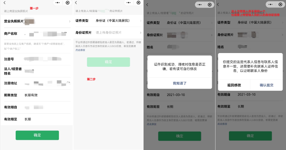Image resolution: width=286 pixels, height=150 pixels.
Task: Tap the business license photo thumbnail
Action: pyautogui.click(x=29, y=21)
